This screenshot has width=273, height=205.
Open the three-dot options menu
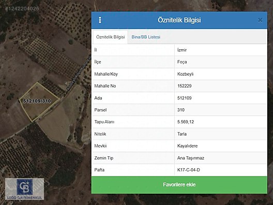click(x=100, y=20)
